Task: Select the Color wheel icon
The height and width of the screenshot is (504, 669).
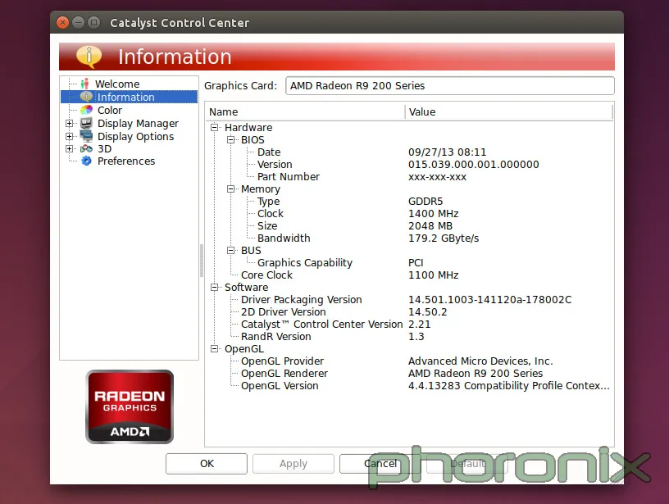Action: click(x=86, y=110)
